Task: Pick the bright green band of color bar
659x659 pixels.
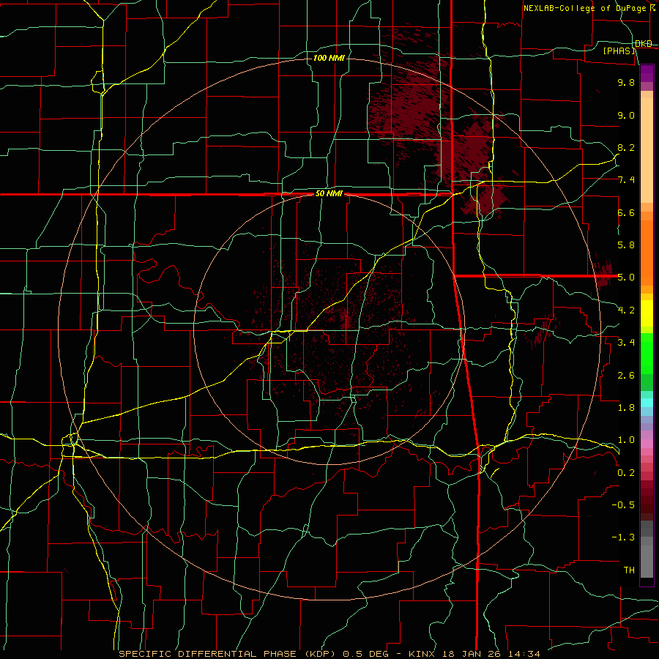Action: click(647, 354)
